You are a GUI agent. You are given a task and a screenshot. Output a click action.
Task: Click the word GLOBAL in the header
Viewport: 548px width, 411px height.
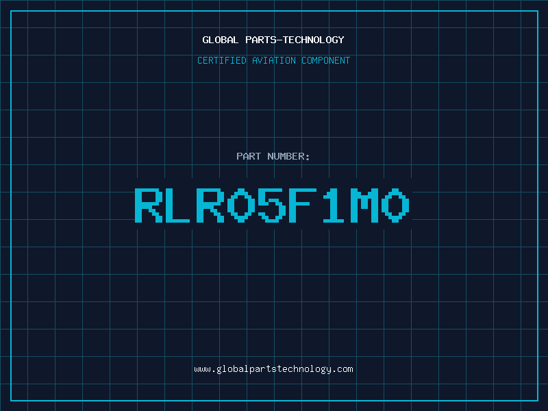click(x=221, y=40)
